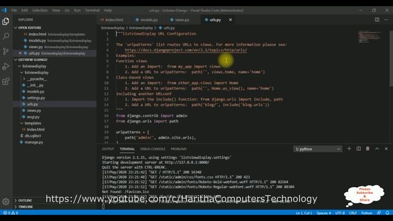Image resolution: width=393 pixels, height=221 pixels.
Task: Open the Run menu
Action: 77,10
